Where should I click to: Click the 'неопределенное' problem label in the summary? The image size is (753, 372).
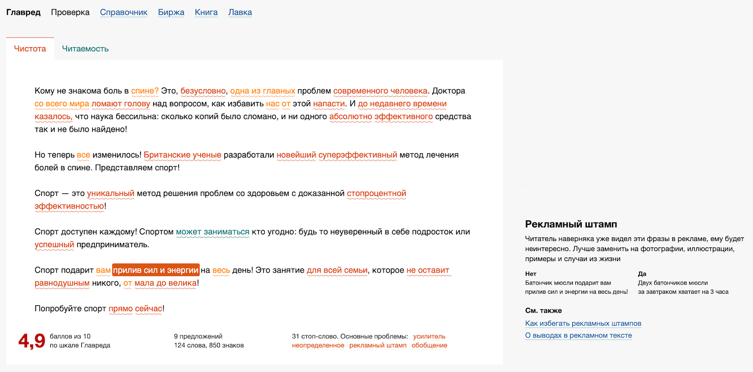click(x=318, y=345)
